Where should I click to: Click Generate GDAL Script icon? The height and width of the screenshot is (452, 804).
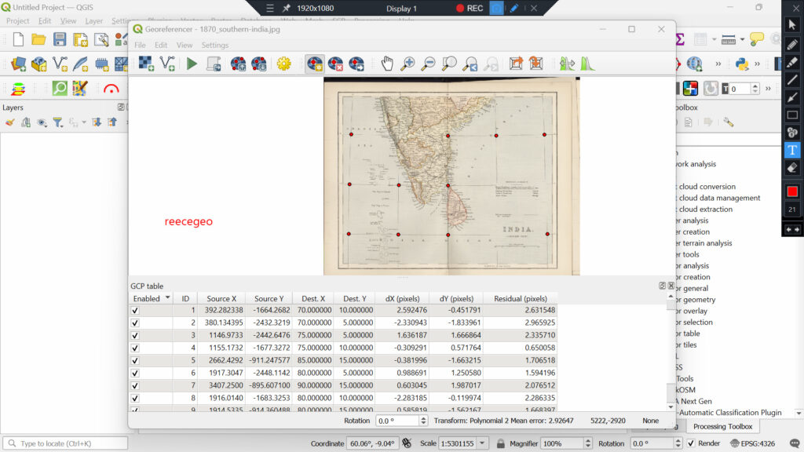coord(214,64)
